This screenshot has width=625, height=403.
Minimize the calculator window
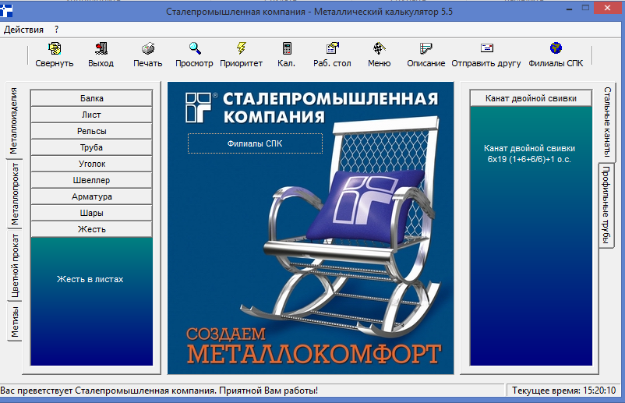(569, 9)
